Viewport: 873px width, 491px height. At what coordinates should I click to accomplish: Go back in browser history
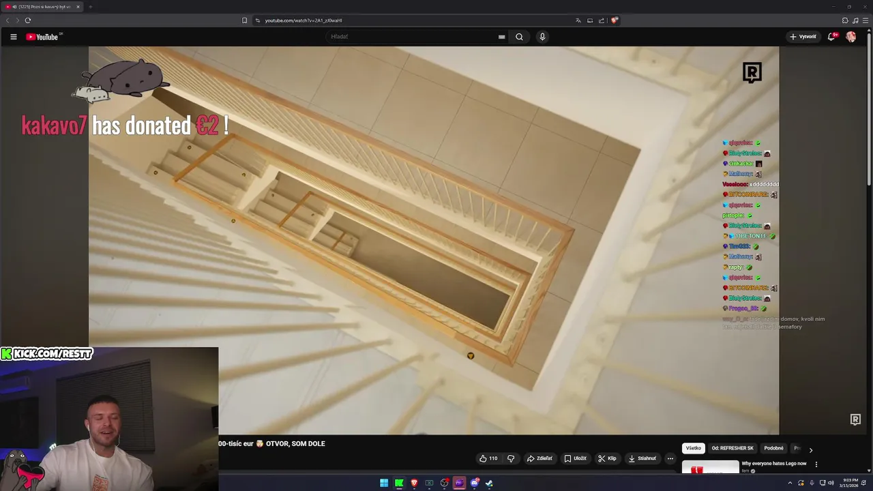point(8,20)
